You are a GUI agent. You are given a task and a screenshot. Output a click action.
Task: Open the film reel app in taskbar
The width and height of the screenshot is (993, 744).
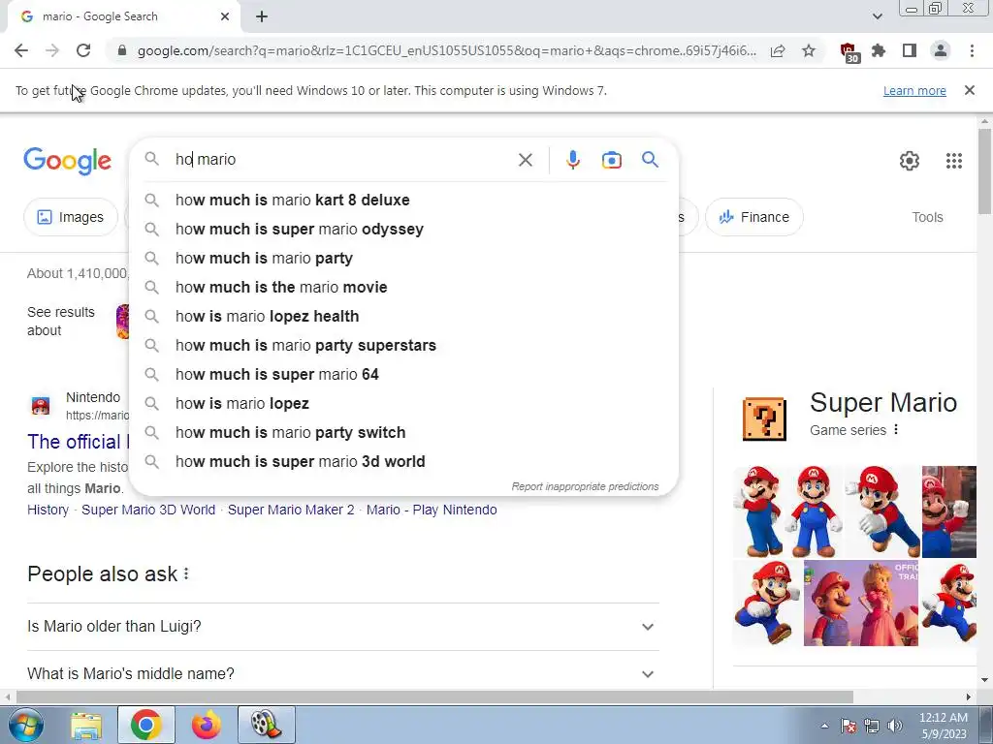(x=266, y=725)
